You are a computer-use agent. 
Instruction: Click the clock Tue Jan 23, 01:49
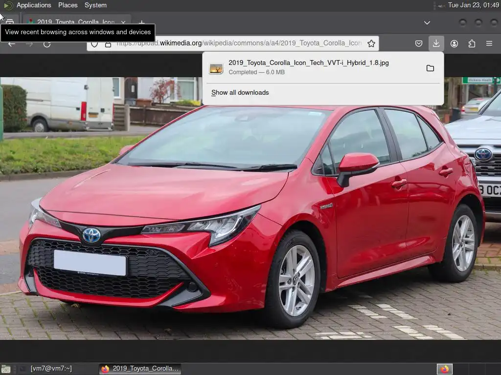click(473, 5)
